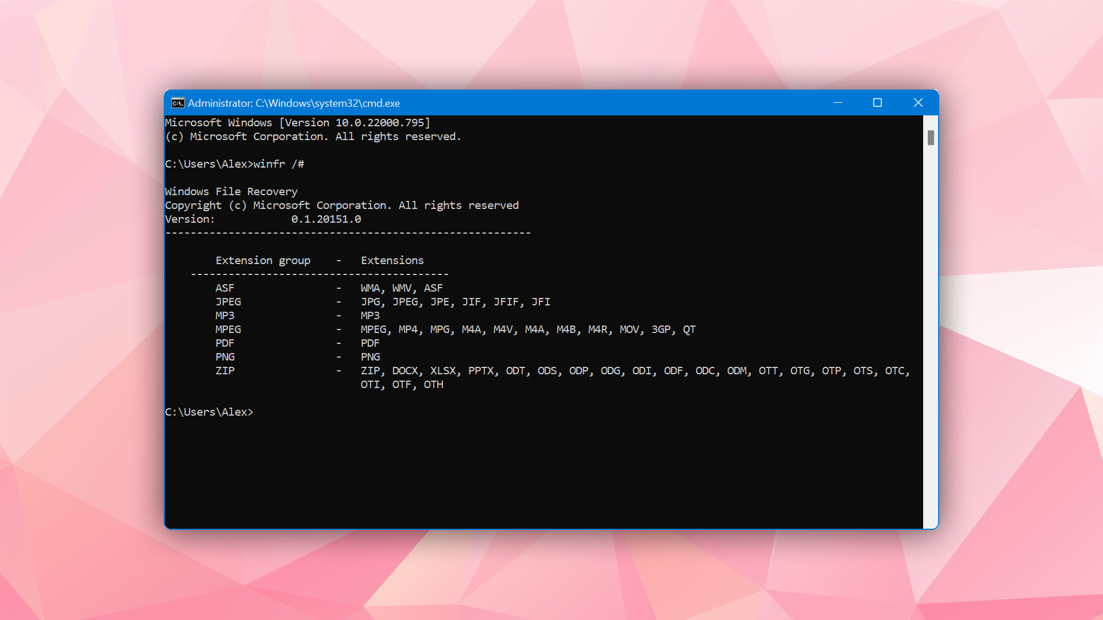Click 'PPTX' in the ZIP extensions list
The image size is (1103, 620).
[481, 371]
